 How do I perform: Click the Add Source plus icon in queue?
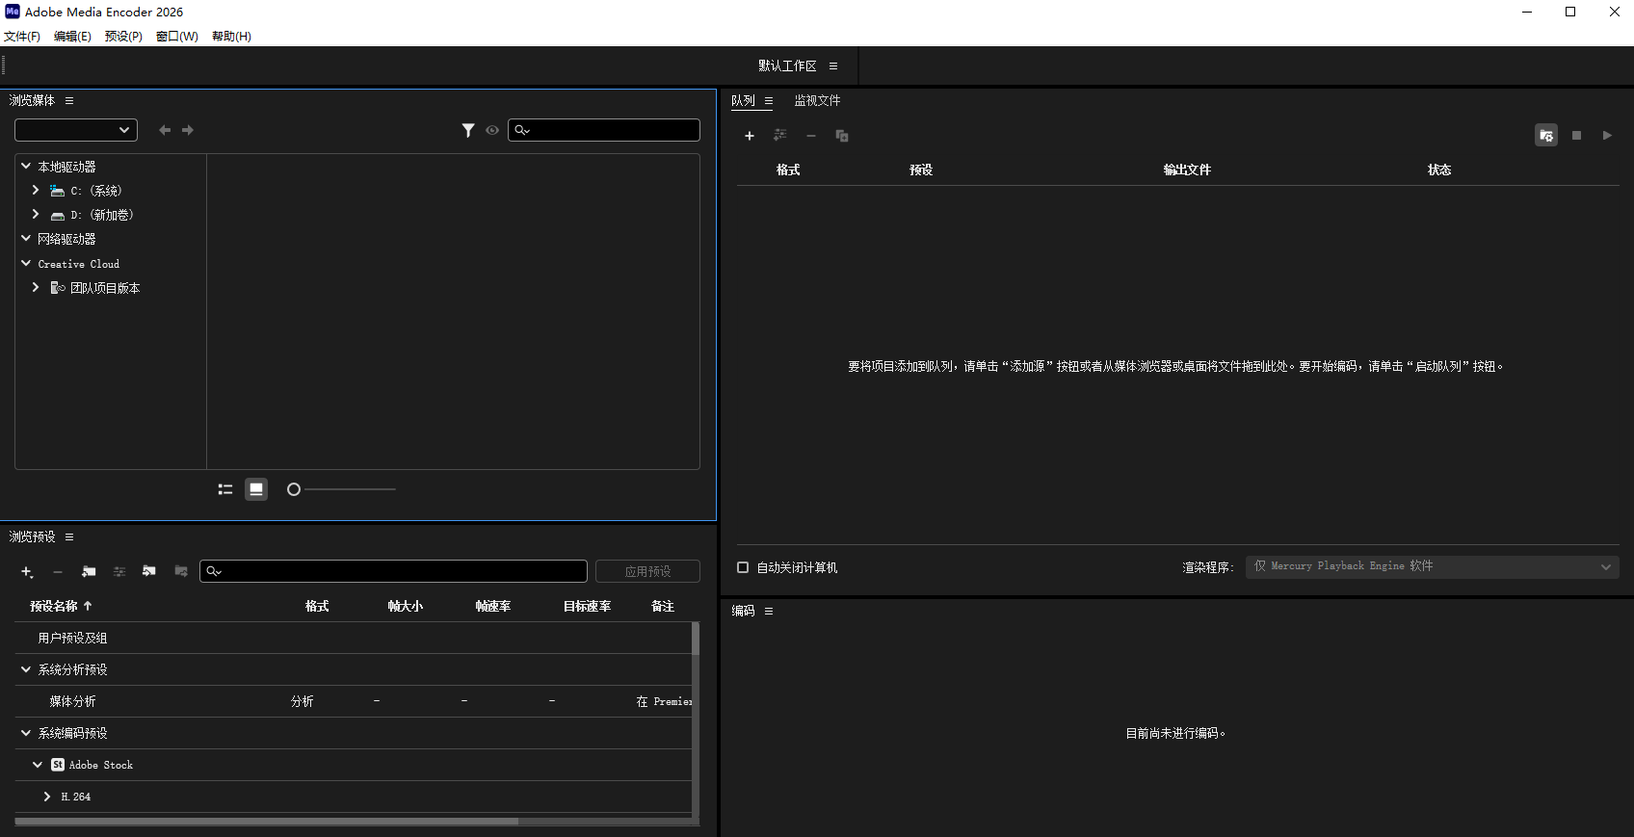[749, 136]
